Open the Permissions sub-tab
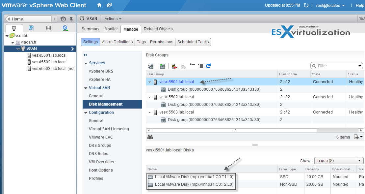Viewport: 365px width, 194px height. (162, 42)
